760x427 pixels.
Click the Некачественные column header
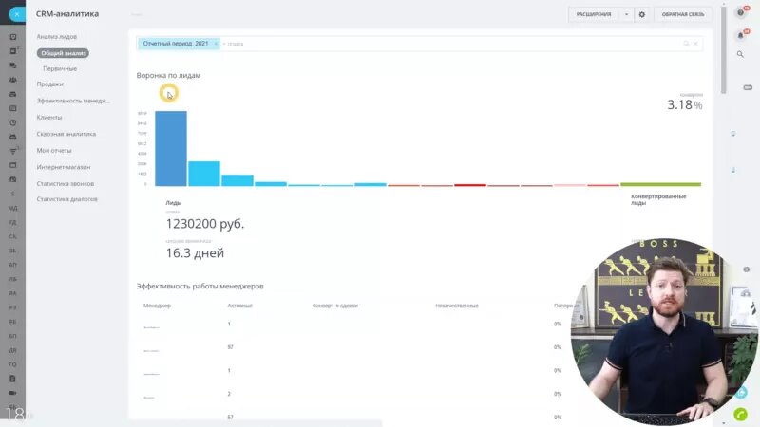pos(457,306)
